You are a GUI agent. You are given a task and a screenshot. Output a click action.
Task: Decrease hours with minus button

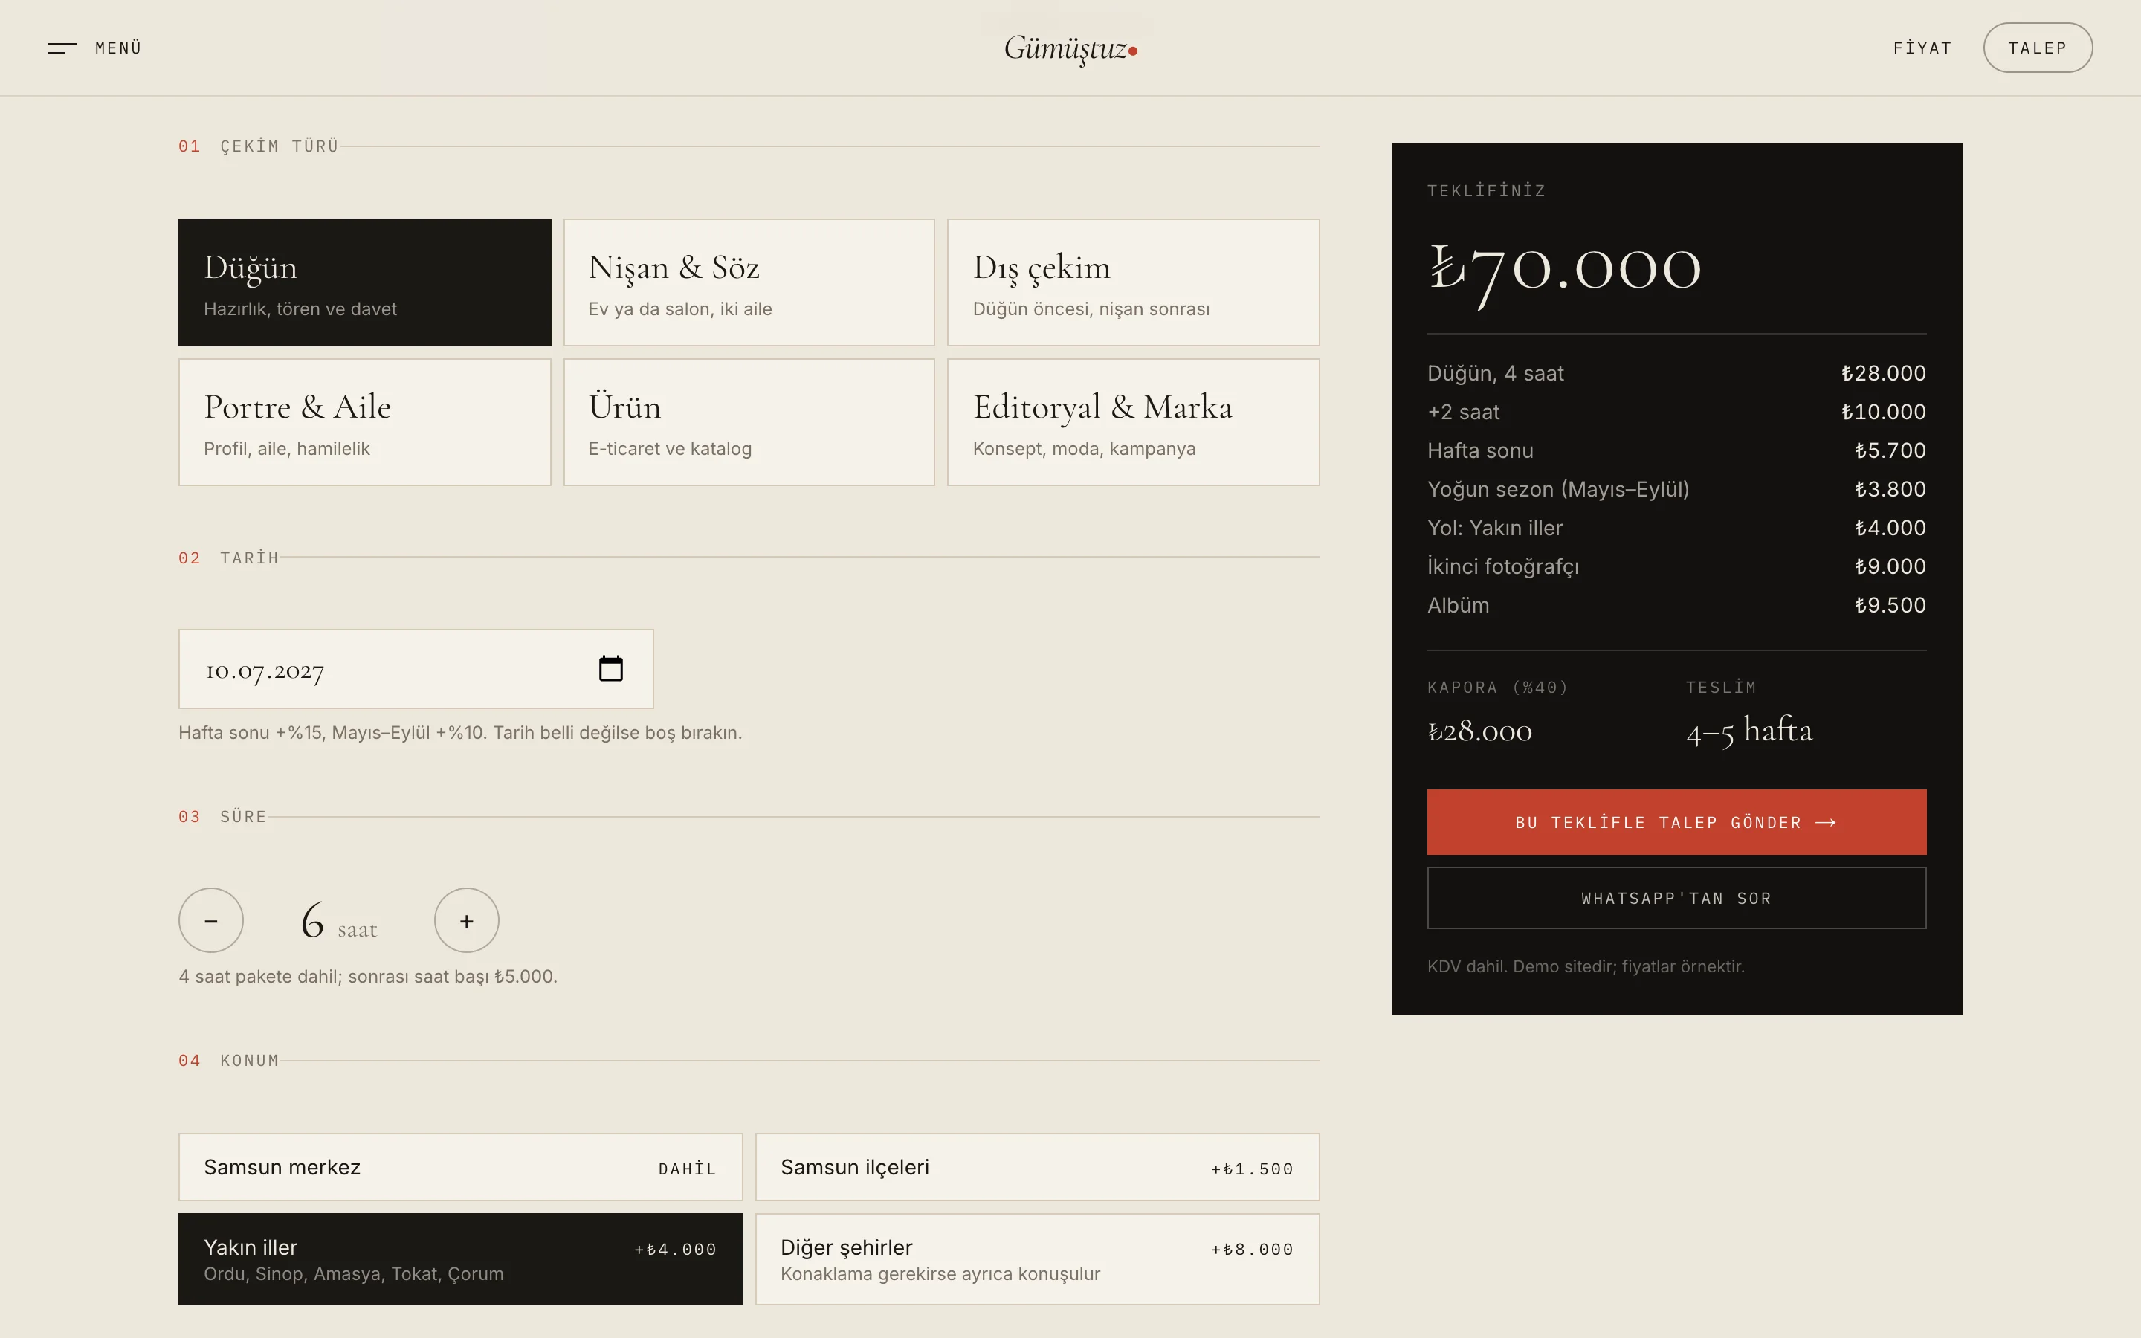pyautogui.click(x=210, y=920)
